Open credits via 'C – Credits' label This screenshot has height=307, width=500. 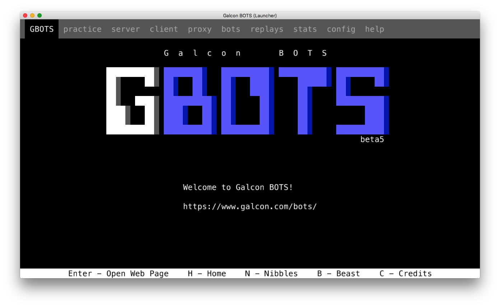(406, 274)
